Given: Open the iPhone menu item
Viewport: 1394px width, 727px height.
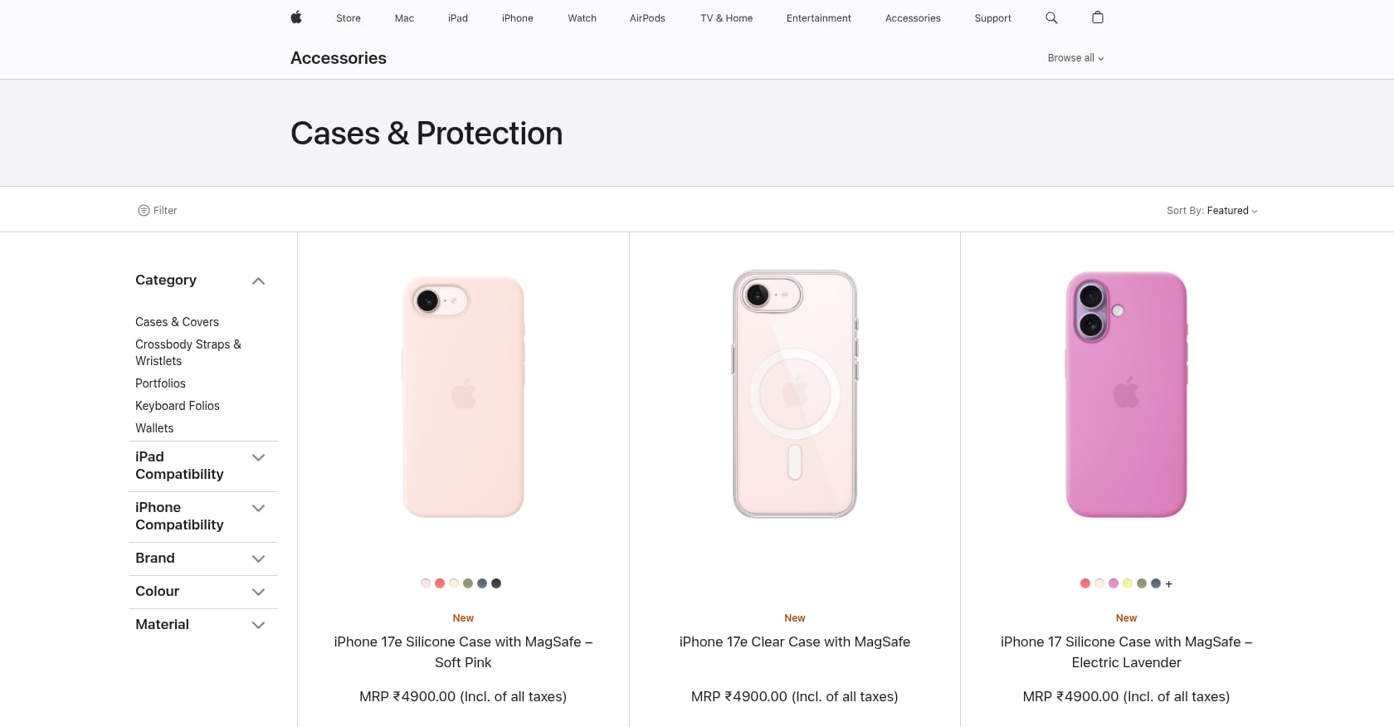Looking at the screenshot, I should (518, 18).
